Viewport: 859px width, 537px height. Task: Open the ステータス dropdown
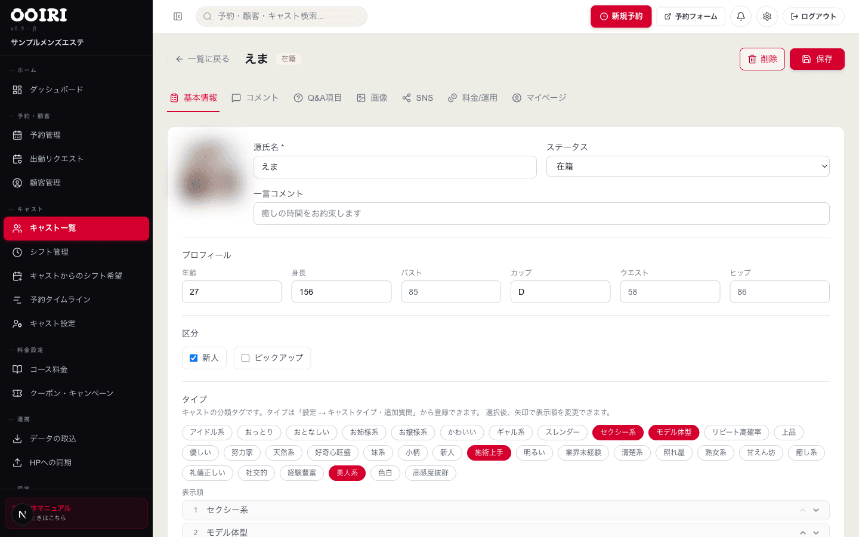[x=688, y=166]
